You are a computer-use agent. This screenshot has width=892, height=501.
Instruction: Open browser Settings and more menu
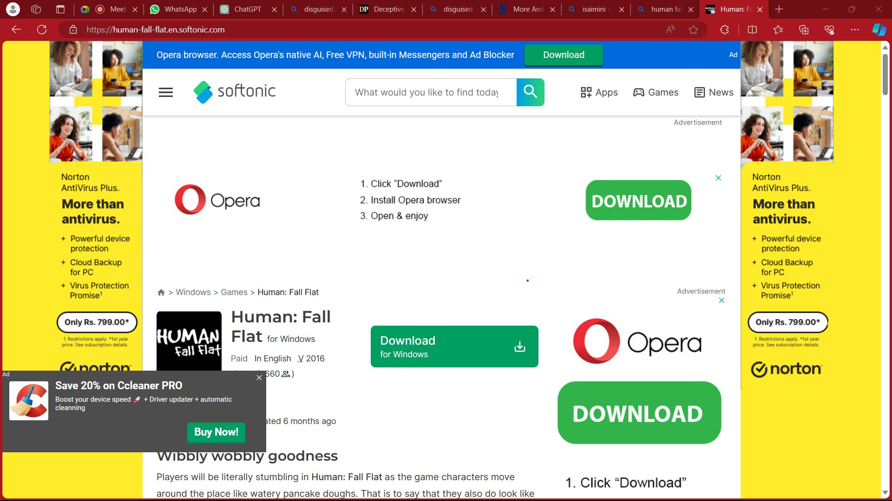click(855, 30)
